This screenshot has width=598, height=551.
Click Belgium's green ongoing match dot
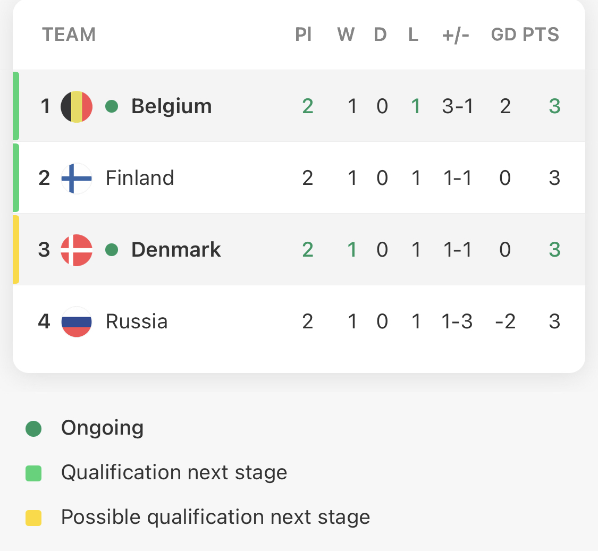pyautogui.click(x=112, y=106)
